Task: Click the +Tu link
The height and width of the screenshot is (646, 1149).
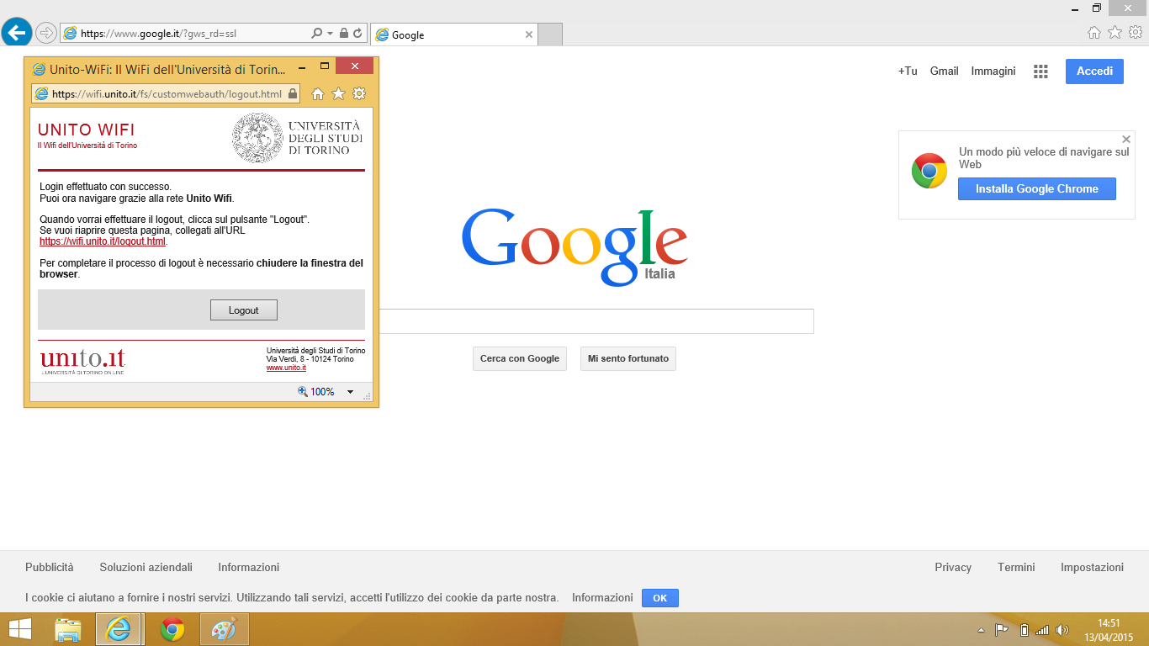Action: pyautogui.click(x=908, y=71)
